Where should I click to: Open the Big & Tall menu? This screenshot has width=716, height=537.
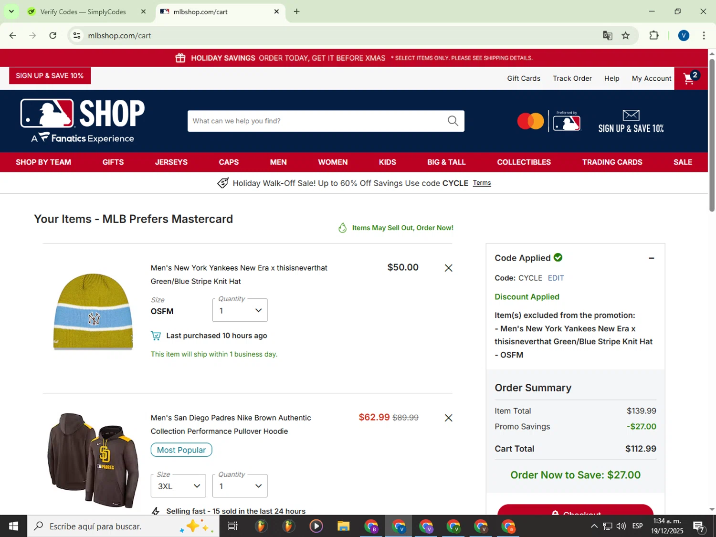click(x=446, y=162)
